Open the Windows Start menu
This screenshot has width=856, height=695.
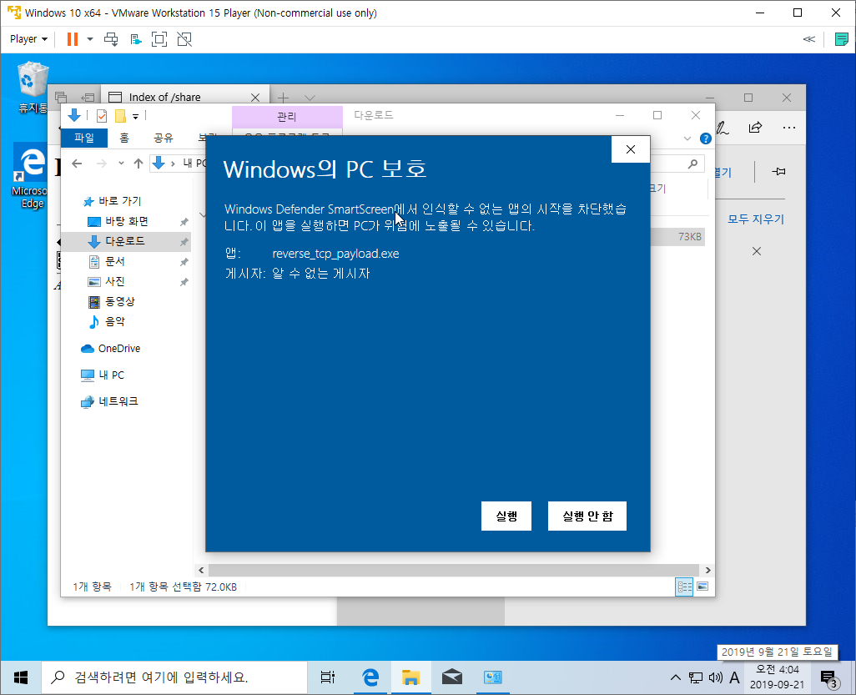coord(21,677)
